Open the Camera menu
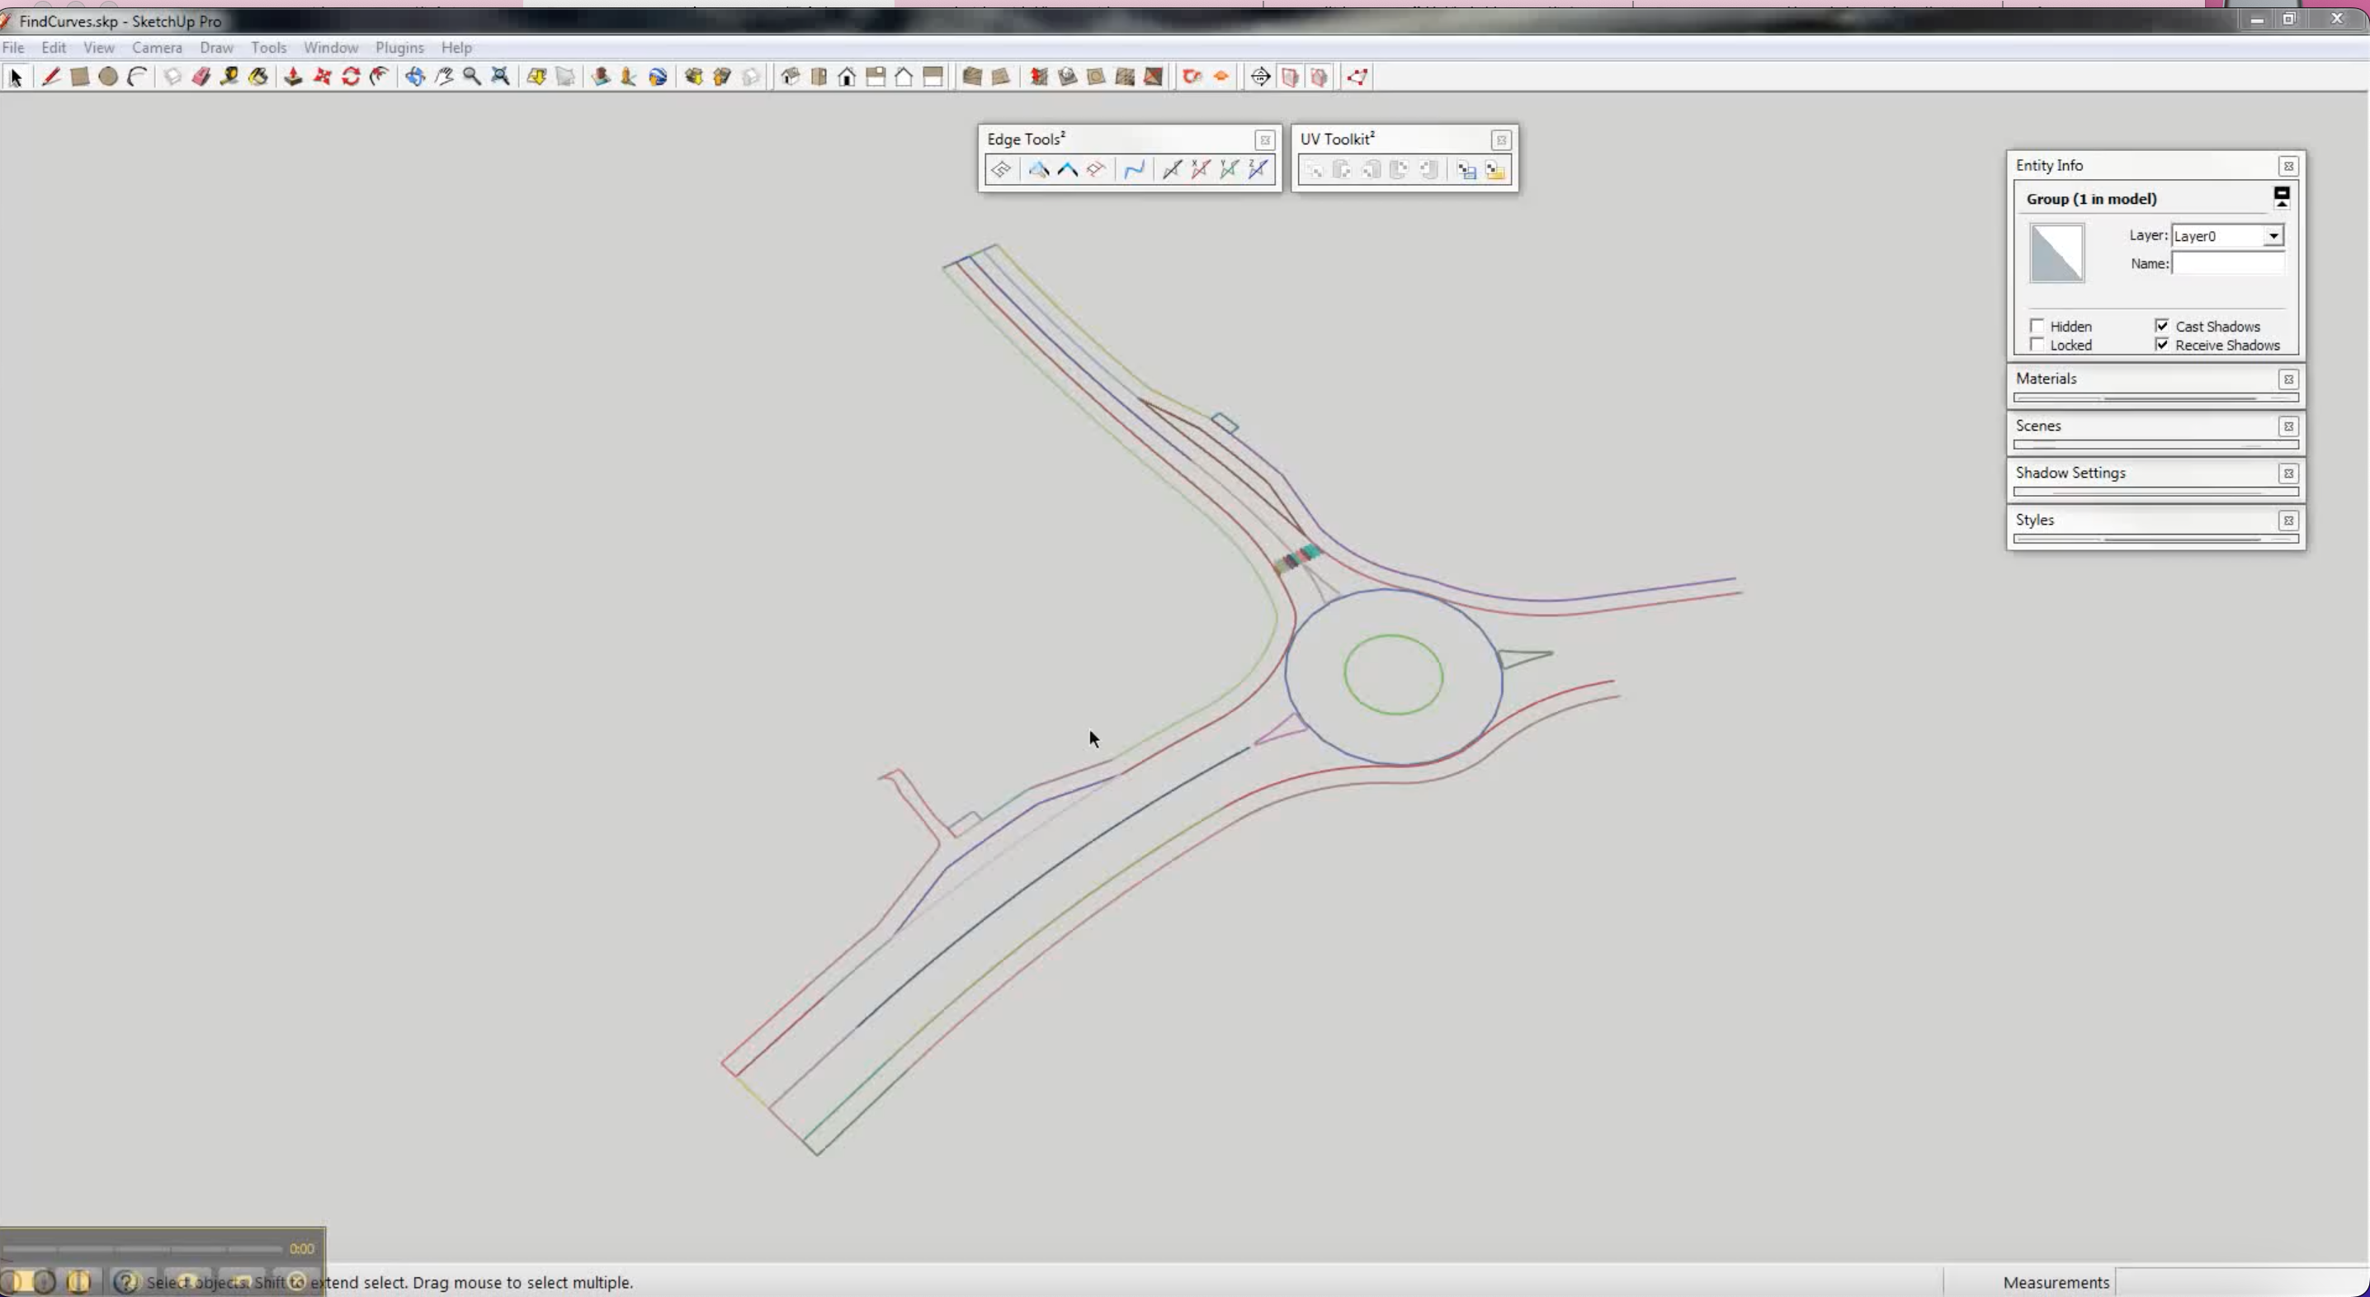 (x=157, y=48)
